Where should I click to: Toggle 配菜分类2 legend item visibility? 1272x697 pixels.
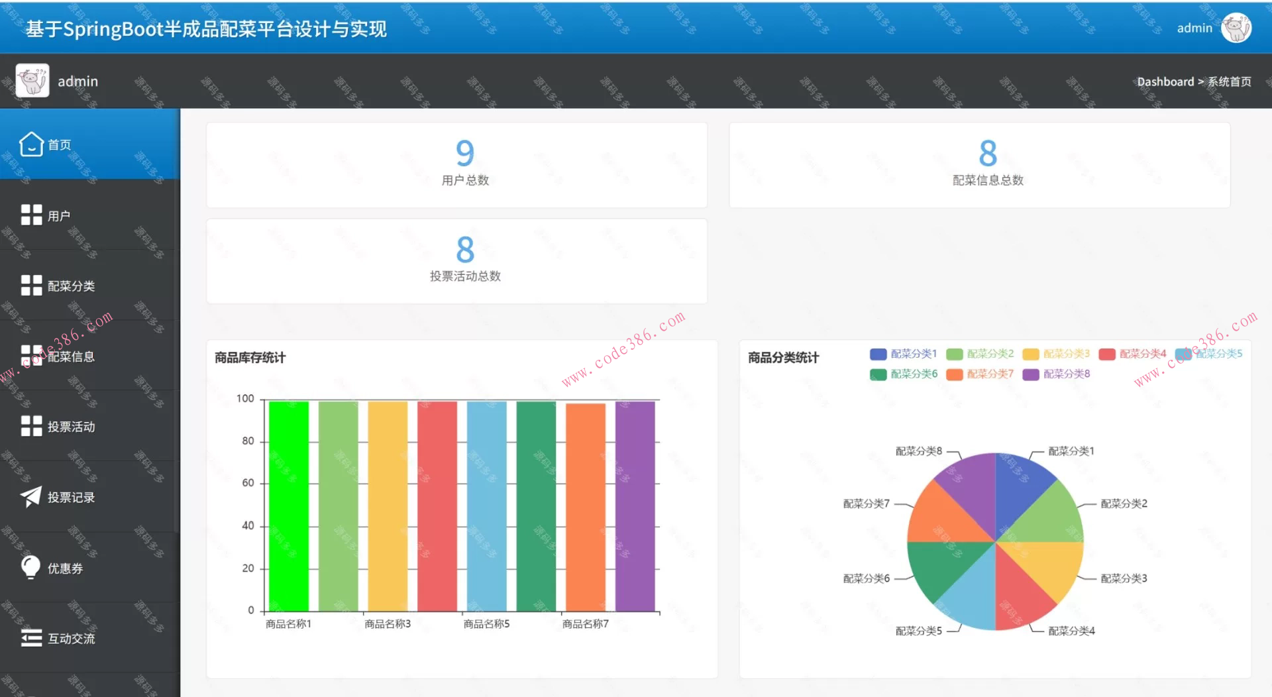click(980, 354)
